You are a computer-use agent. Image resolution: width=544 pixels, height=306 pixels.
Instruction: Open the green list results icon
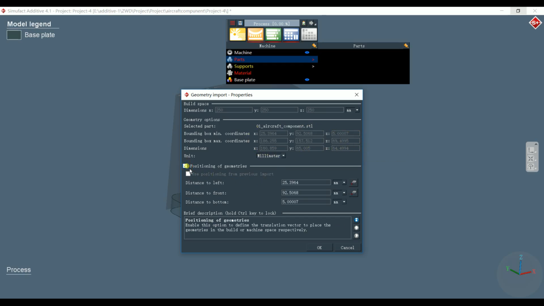pos(273,34)
